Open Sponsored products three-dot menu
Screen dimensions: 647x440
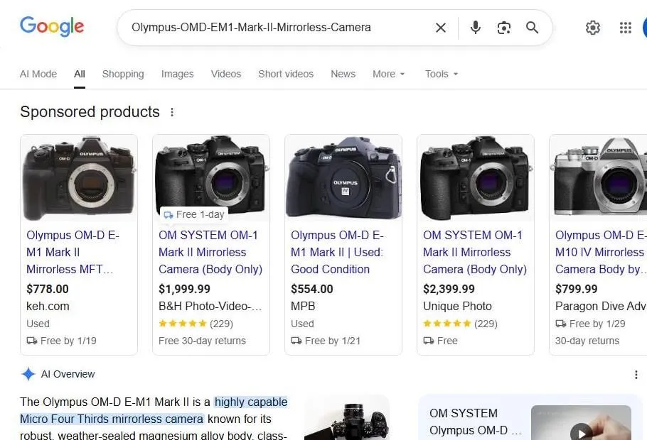tap(172, 112)
